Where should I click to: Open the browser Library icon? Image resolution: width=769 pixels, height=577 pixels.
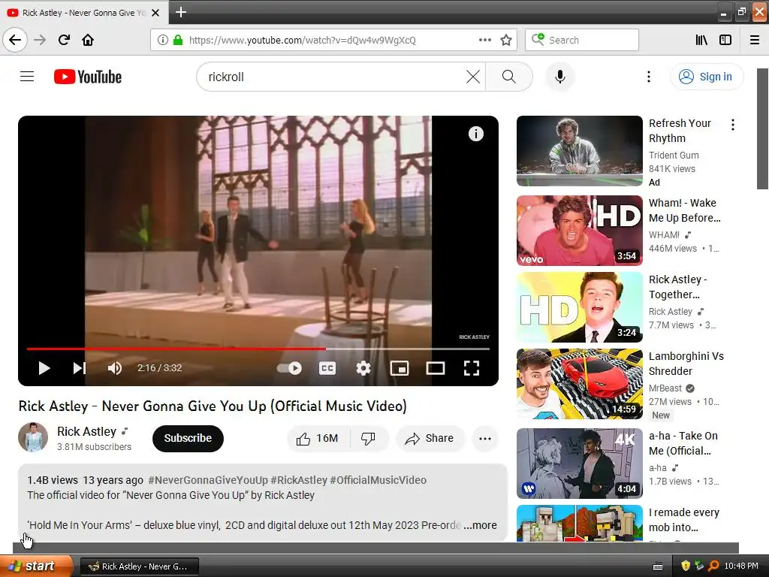point(701,40)
